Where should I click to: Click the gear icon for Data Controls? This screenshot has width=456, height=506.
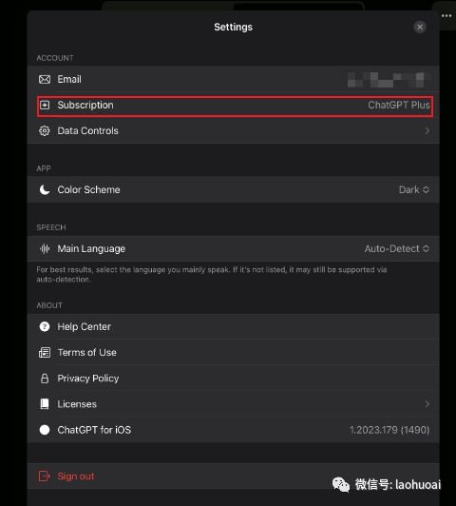coord(45,130)
